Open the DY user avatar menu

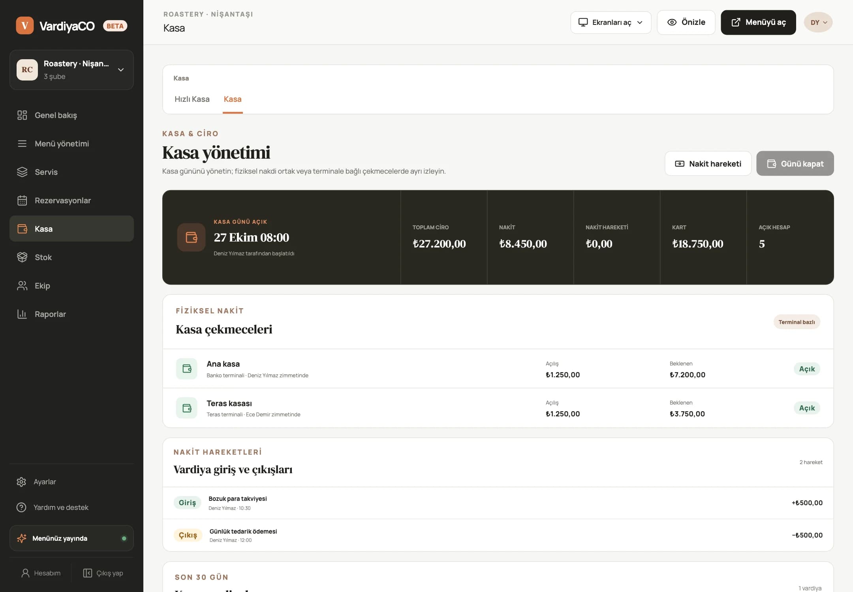818,22
